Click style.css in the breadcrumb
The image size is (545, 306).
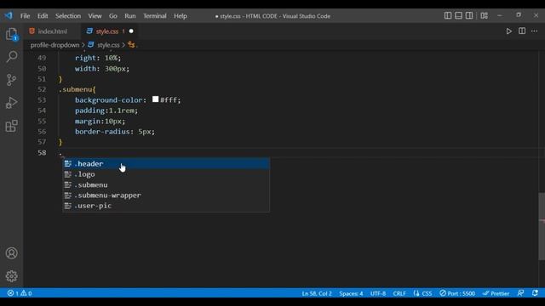tap(108, 45)
